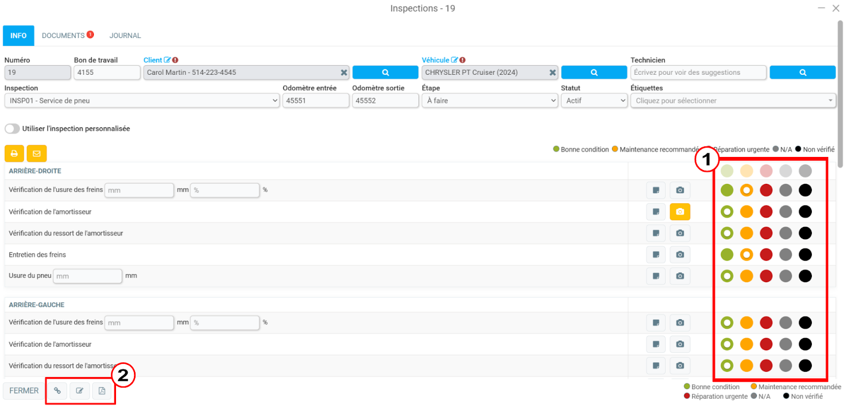Click the yellow print button
The height and width of the screenshot is (406, 844).
14,153
